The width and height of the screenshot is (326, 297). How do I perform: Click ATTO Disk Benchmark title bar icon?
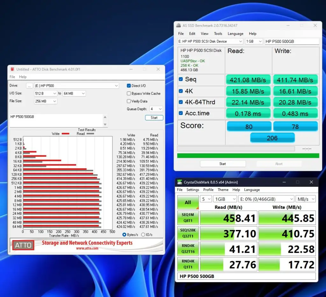[12, 69]
